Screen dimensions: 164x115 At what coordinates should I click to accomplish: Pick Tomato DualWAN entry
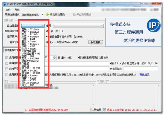(x=30, y=83)
